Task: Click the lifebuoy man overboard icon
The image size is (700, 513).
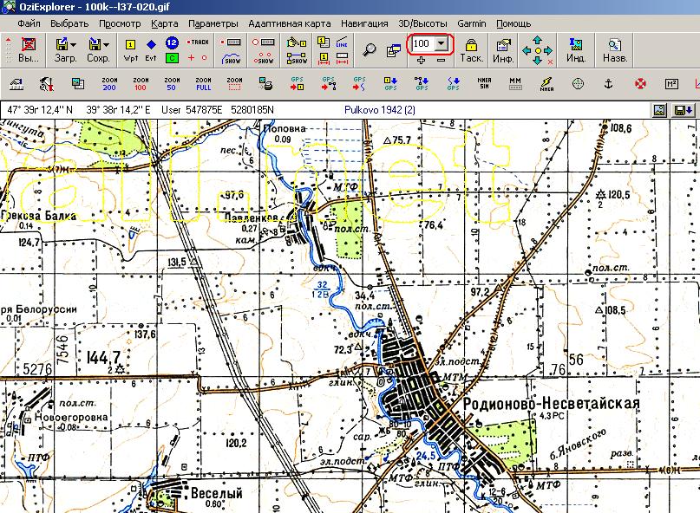Action: click(x=640, y=84)
